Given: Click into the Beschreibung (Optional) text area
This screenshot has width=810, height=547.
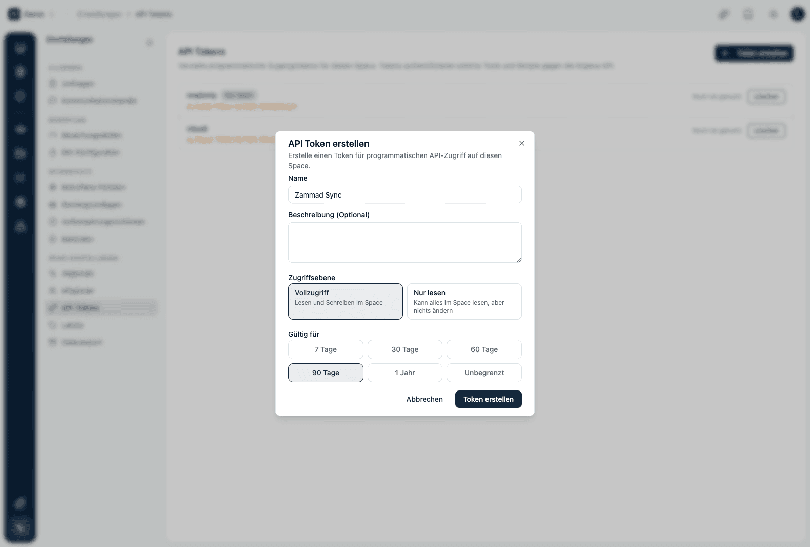Looking at the screenshot, I should click(x=405, y=243).
